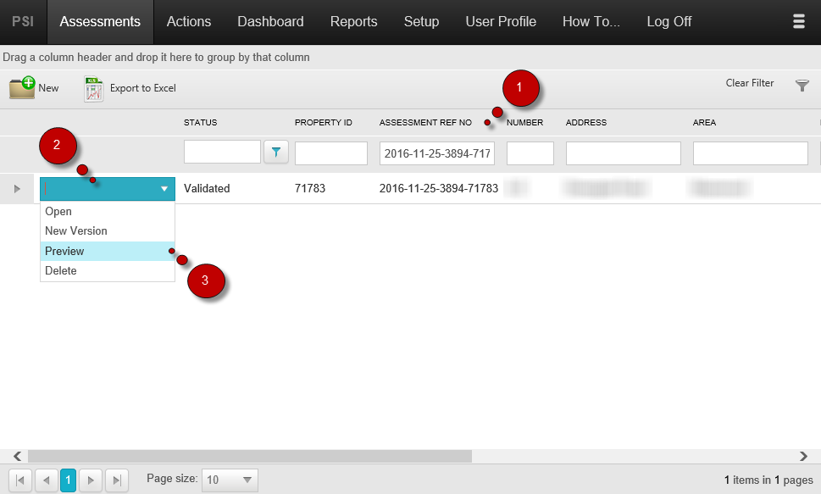Open the Setup menu

(x=421, y=21)
